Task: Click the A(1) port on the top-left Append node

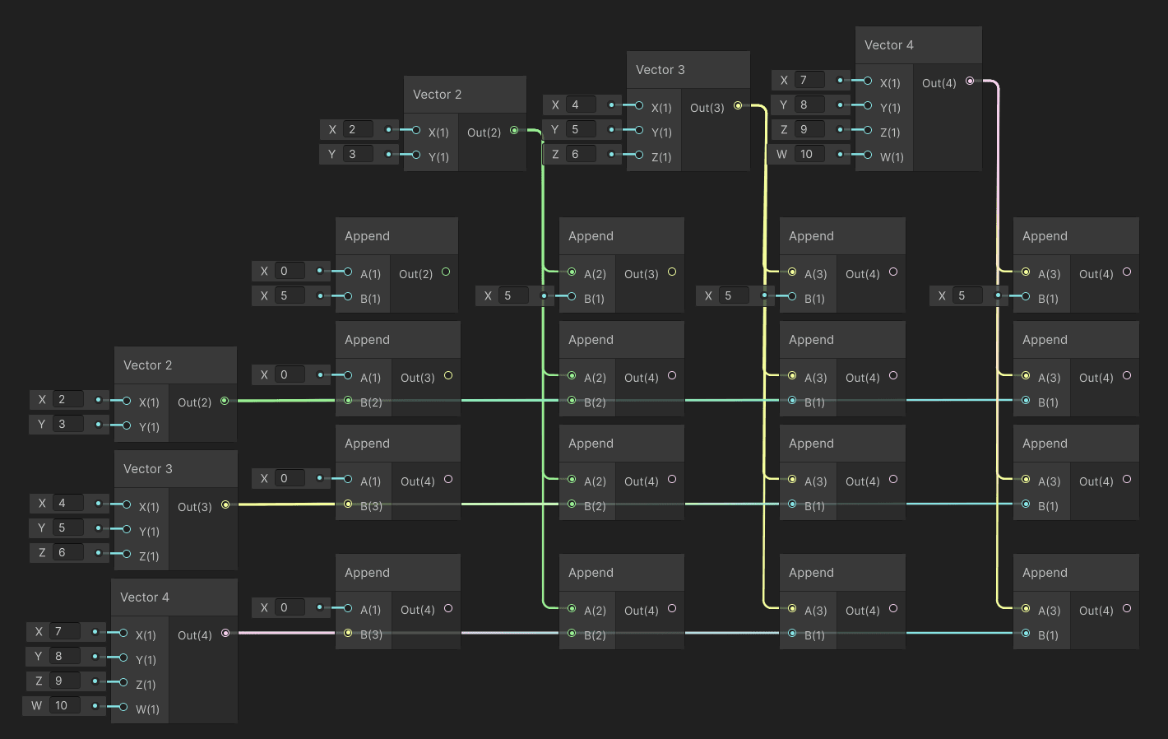Action: [349, 272]
